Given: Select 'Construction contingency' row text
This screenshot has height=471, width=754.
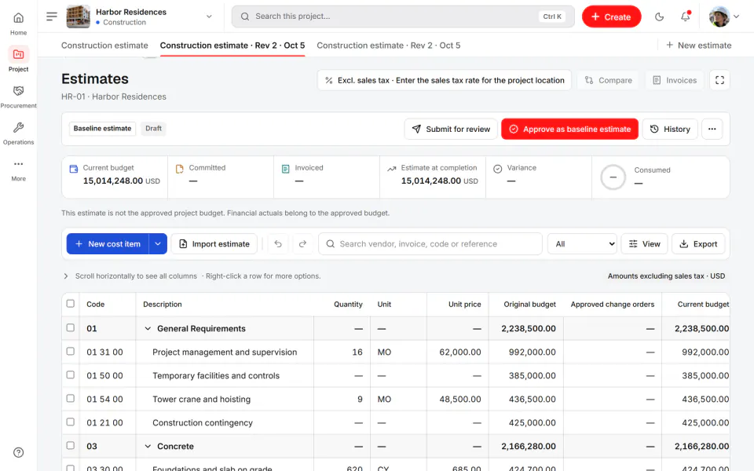Looking at the screenshot, I should pyautogui.click(x=203, y=423).
